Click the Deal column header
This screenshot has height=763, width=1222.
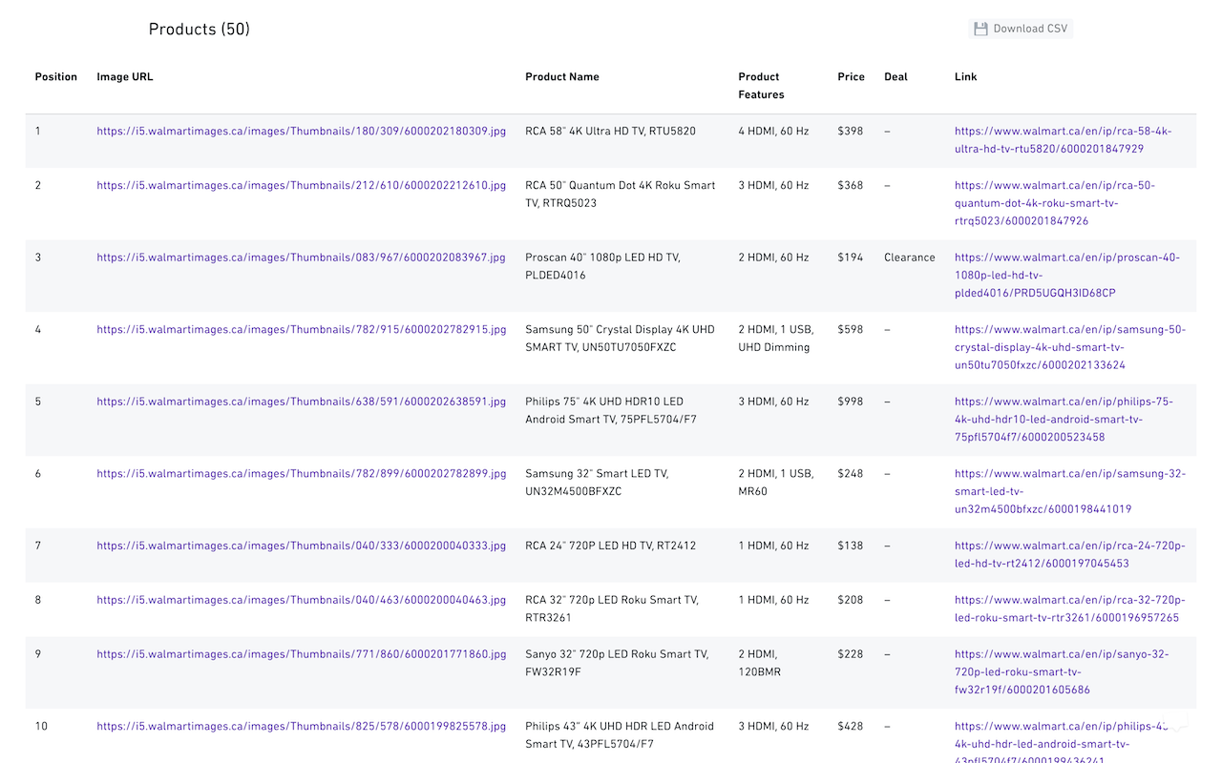(895, 77)
